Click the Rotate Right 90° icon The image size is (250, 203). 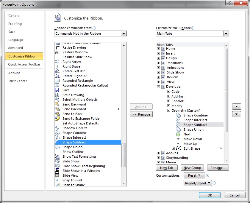57,76
